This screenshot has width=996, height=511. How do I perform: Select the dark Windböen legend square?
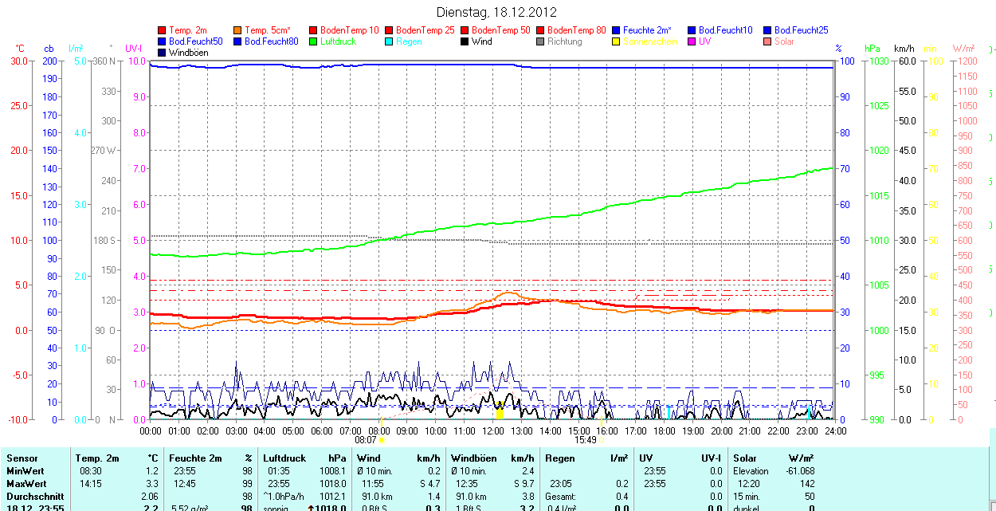(163, 53)
